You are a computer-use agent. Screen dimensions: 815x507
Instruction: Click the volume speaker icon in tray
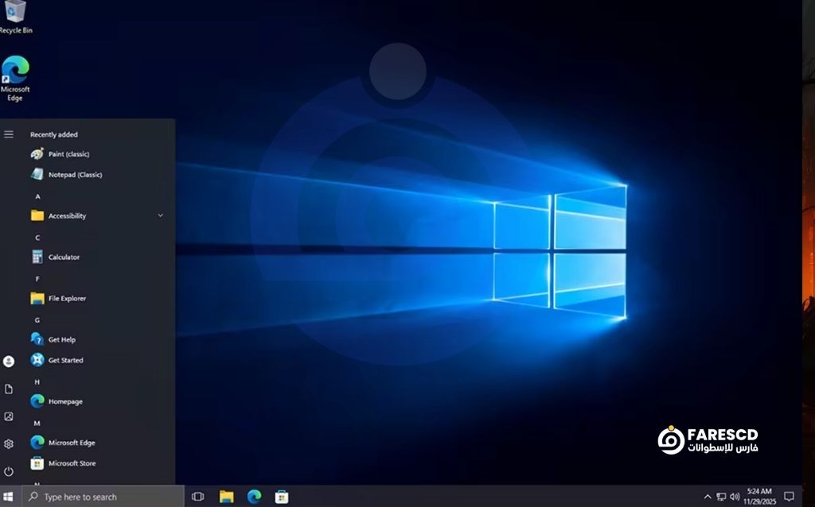point(734,497)
